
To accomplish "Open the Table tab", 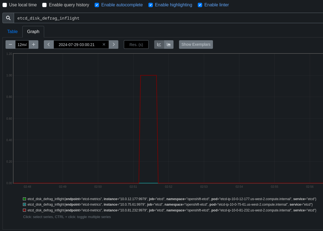I will coord(12,31).
